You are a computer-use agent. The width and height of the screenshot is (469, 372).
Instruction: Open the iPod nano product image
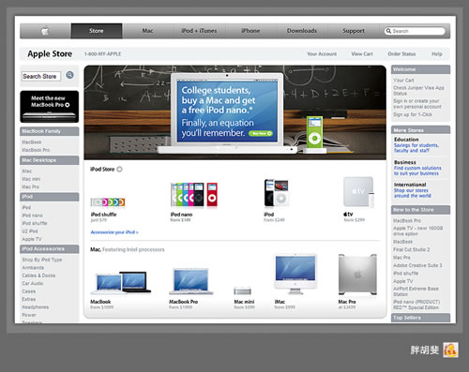(194, 195)
